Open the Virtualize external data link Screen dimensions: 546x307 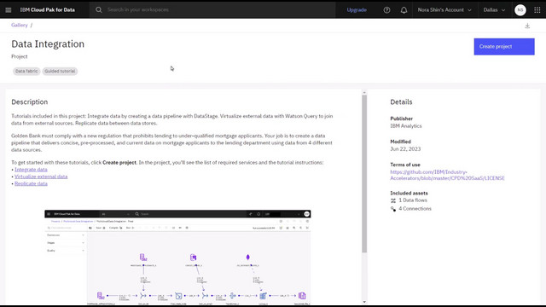pyautogui.click(x=41, y=177)
